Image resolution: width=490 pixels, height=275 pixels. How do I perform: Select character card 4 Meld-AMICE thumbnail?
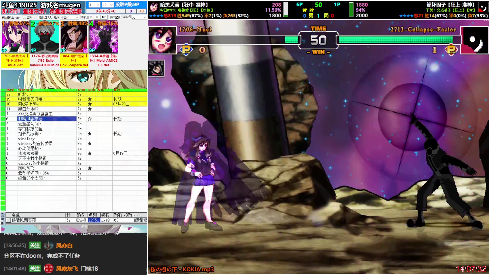pyautogui.click(x=103, y=37)
